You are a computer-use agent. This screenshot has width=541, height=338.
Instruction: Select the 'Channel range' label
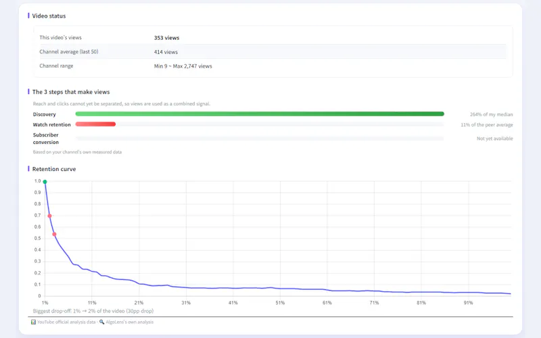click(x=56, y=66)
